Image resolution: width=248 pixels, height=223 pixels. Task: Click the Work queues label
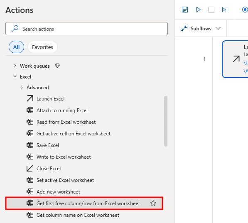click(35, 66)
